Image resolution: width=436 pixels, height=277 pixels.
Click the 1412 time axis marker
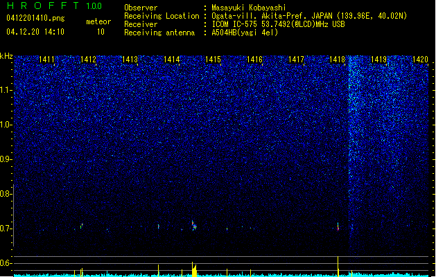[x=88, y=59]
